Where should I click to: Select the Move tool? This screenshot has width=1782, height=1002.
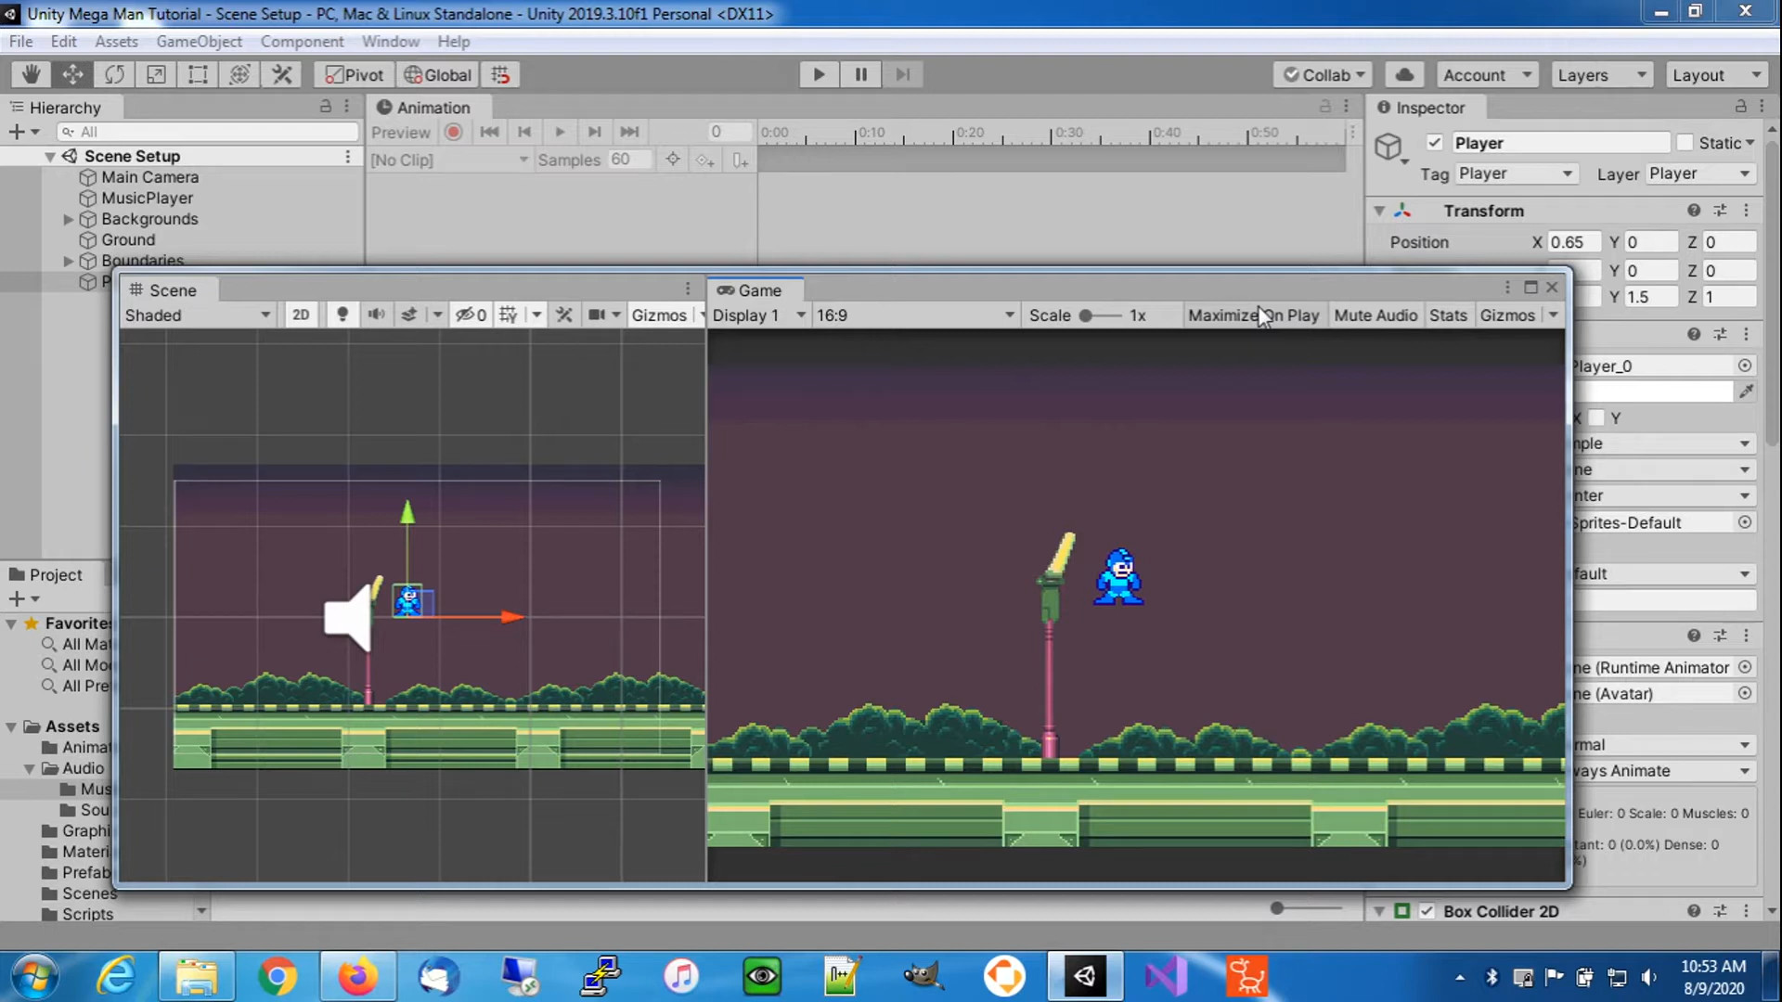coord(72,74)
